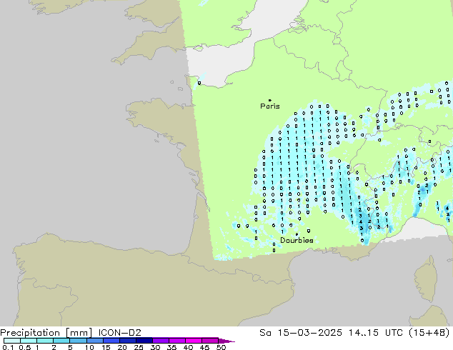This screenshot has height=350, width=453.
Task: Select the 15–20 mm legend swatch
Action: pos(111,341)
